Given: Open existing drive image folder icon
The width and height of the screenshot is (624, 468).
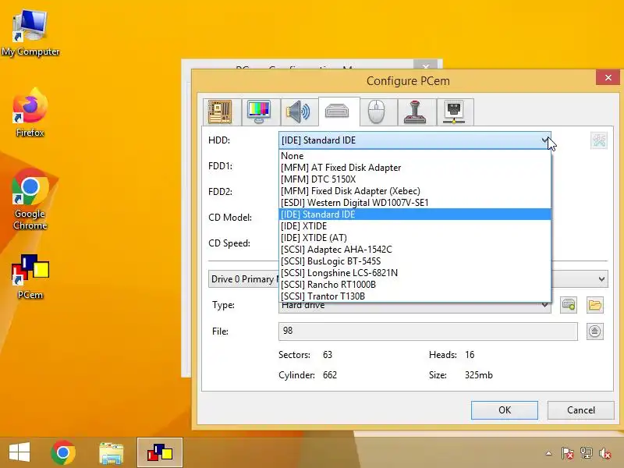Looking at the screenshot, I should click(x=595, y=305).
